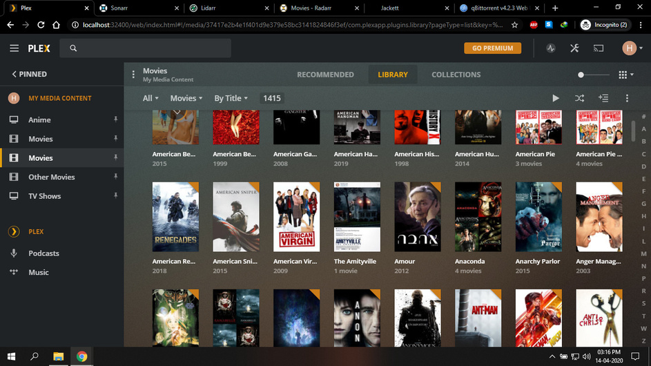Toggle the pin on the first Movies library
651x366 pixels.
(115, 139)
